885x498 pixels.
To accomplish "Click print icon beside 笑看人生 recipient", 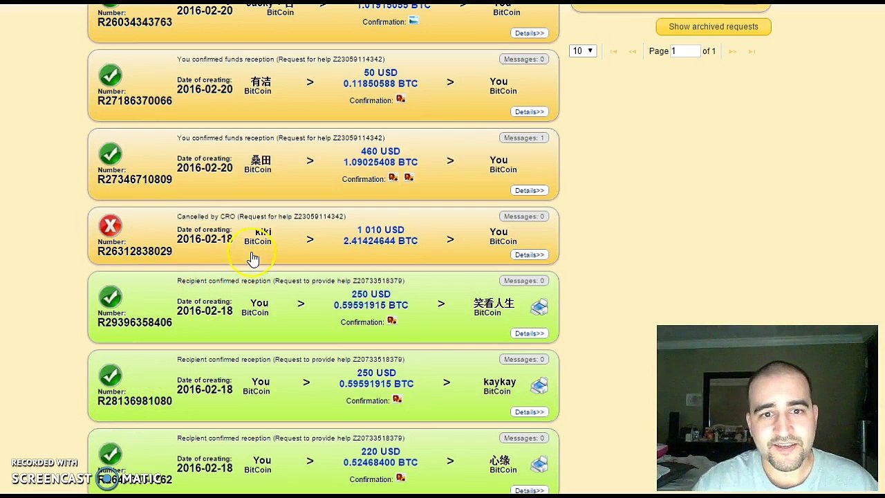I will coord(539,306).
